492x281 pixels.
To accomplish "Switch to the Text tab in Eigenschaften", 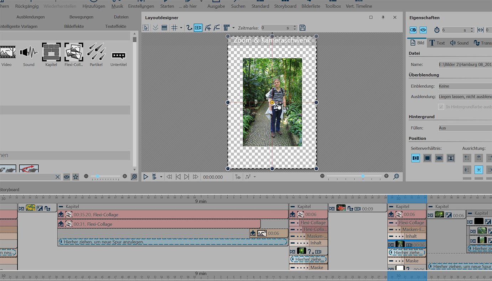I will coord(437,43).
